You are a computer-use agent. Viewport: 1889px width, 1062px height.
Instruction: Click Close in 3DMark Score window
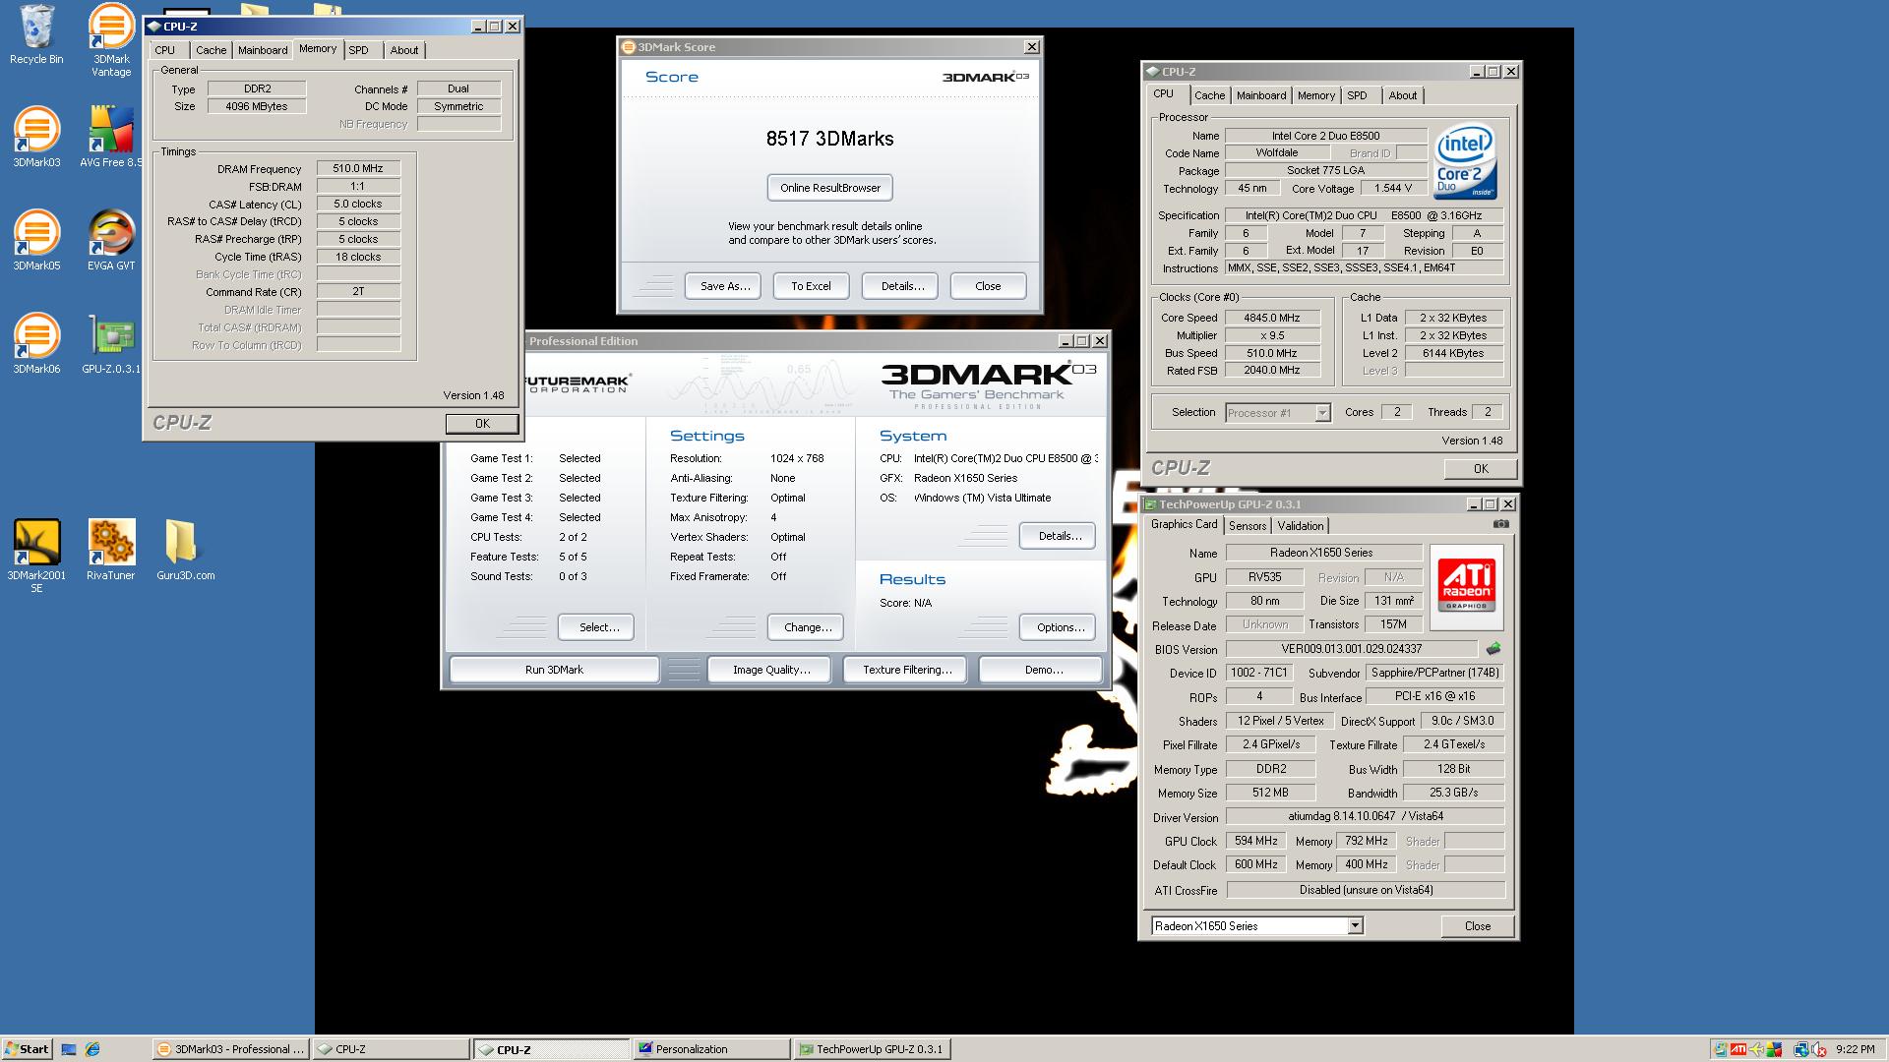coord(988,286)
